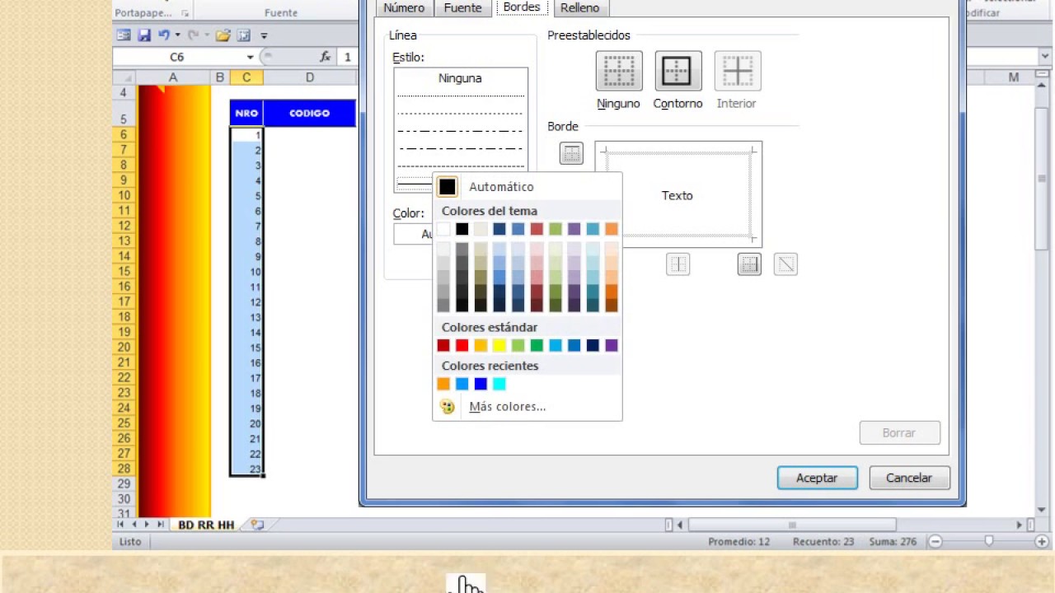Click the Cancelar button
This screenshot has width=1055, height=593.
coord(909,478)
